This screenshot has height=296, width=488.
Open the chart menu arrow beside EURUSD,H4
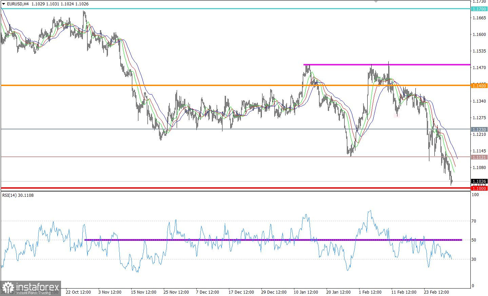(4, 4)
